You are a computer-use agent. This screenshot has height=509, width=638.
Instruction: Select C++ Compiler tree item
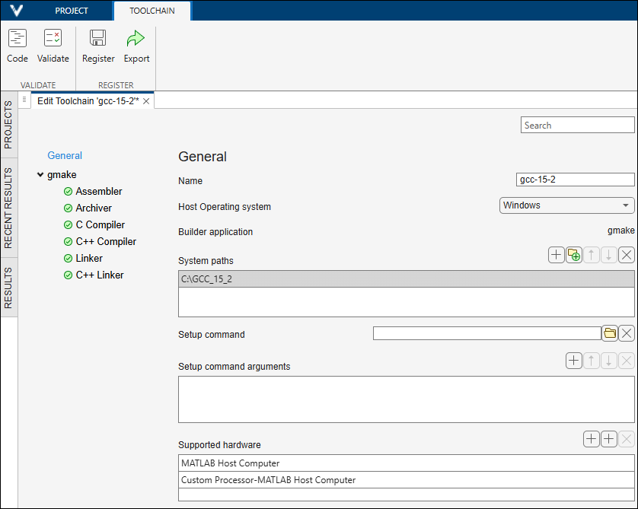pos(106,241)
